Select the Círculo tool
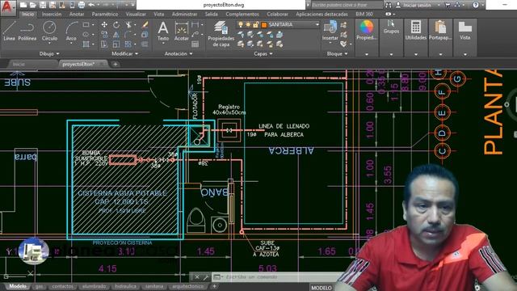Image resolution: width=517 pixels, height=291 pixels. (x=49, y=31)
